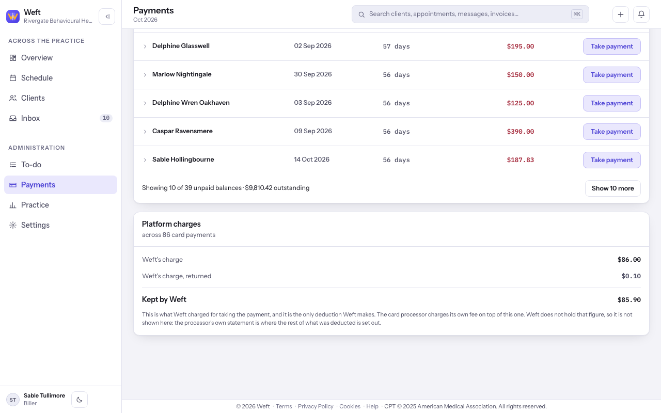The width and height of the screenshot is (661, 413).
Task: Expand Sable Hollingbourne row
Action: [x=145, y=160]
